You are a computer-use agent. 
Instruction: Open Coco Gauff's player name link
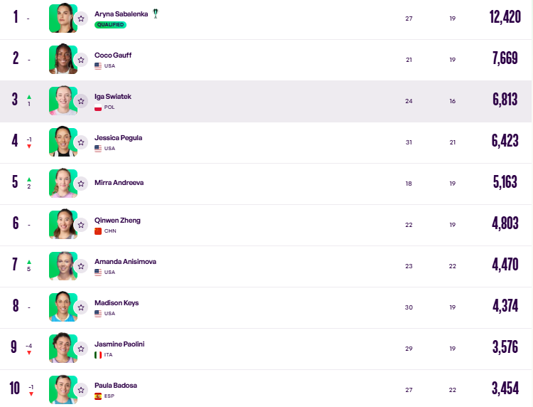(x=113, y=55)
